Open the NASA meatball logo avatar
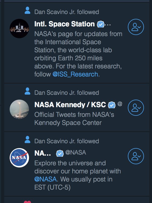The image size is (152, 203). [x=19, y=158]
